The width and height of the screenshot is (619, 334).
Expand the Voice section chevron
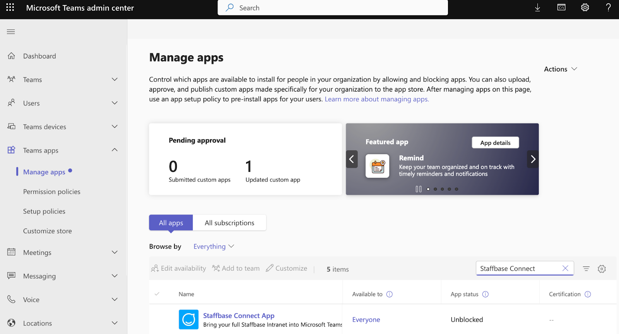click(115, 299)
